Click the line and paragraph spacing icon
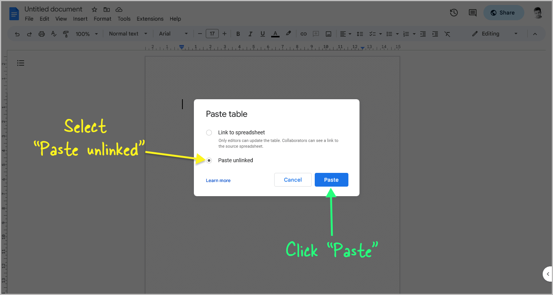The image size is (553, 295). 359,34
